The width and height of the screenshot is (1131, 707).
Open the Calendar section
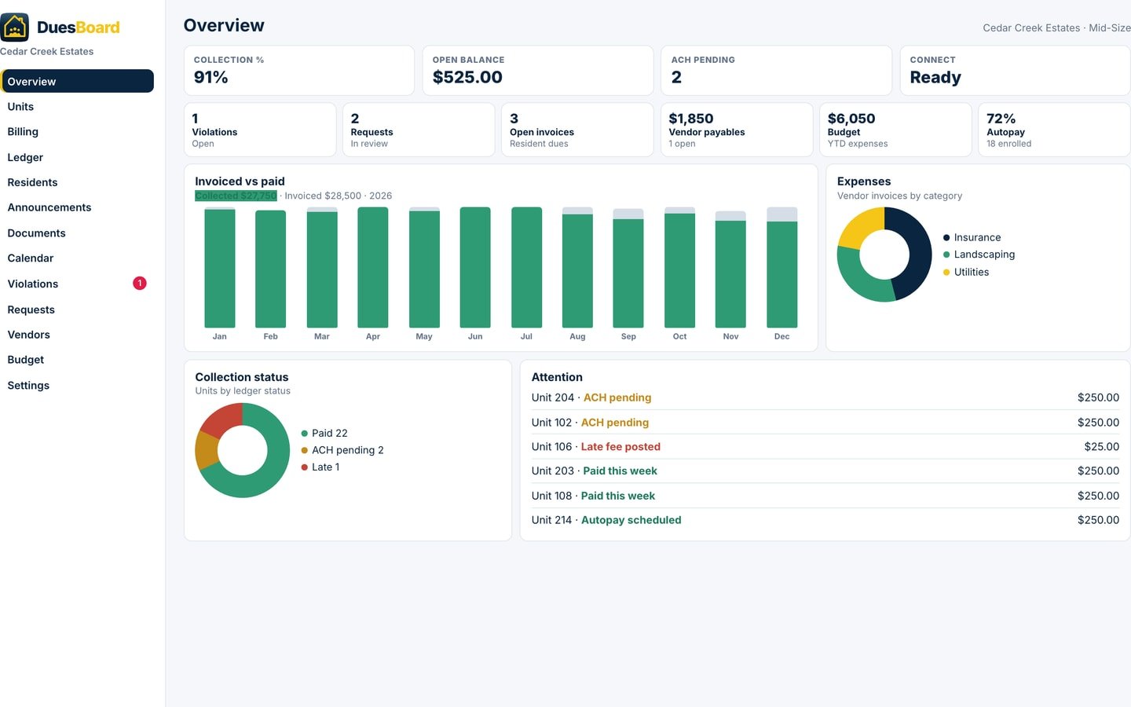point(77,258)
